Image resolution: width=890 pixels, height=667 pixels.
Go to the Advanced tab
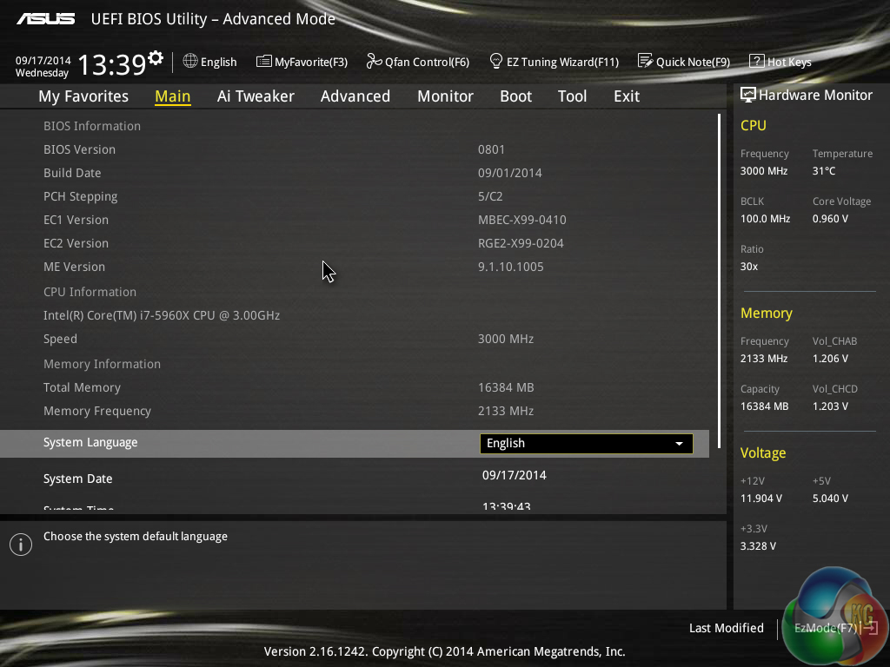355,96
